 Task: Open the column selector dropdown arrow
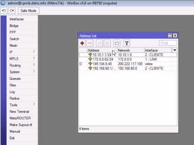(x=175, y=50)
